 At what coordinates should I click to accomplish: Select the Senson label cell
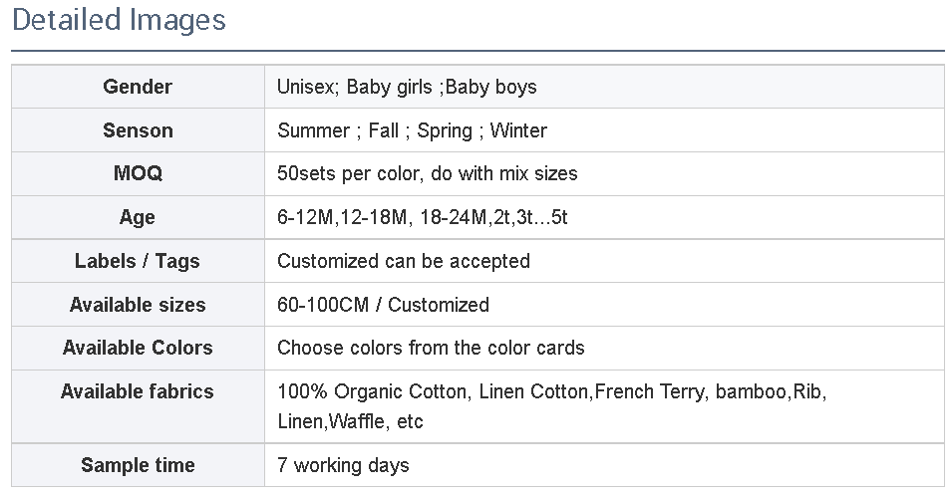pos(138,130)
